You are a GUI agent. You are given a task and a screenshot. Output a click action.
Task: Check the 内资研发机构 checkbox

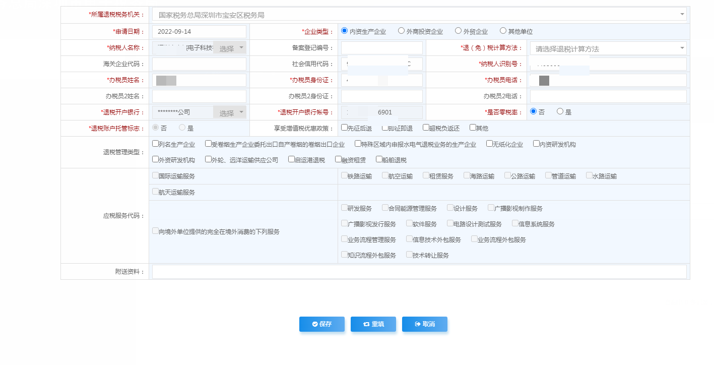[x=536, y=144]
